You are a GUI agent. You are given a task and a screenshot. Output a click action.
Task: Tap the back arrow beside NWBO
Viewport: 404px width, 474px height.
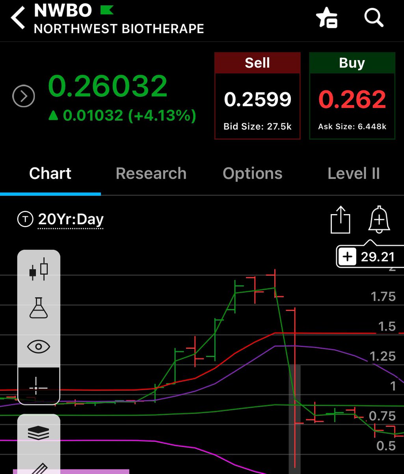18,18
